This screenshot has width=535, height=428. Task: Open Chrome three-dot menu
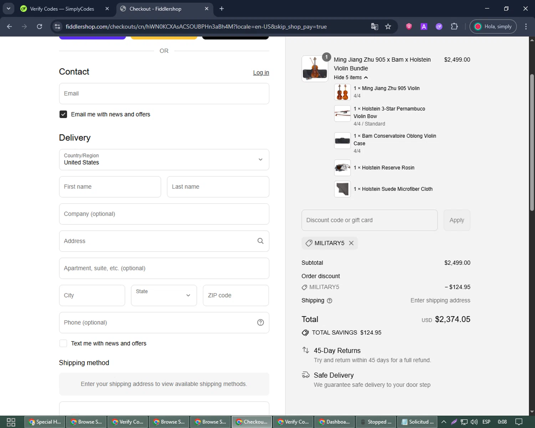pos(526,26)
